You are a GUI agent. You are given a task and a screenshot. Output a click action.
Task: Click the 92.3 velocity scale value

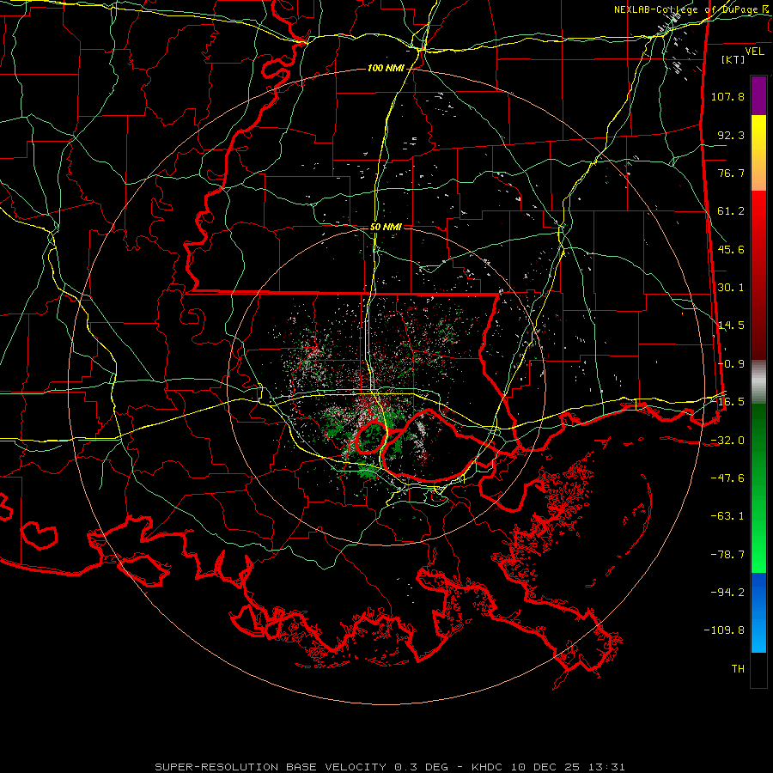click(x=731, y=135)
